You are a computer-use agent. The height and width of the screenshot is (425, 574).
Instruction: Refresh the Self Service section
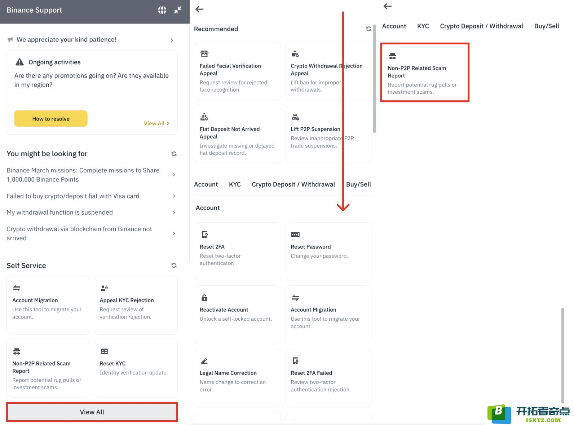click(x=174, y=266)
